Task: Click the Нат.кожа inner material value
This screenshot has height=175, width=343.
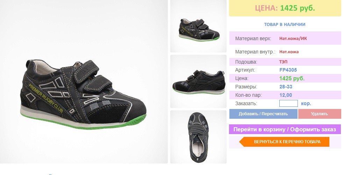Action: click(289, 52)
